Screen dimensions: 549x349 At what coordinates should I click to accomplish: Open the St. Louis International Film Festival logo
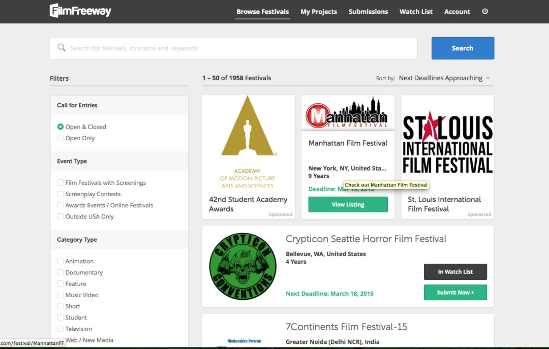pos(447,143)
